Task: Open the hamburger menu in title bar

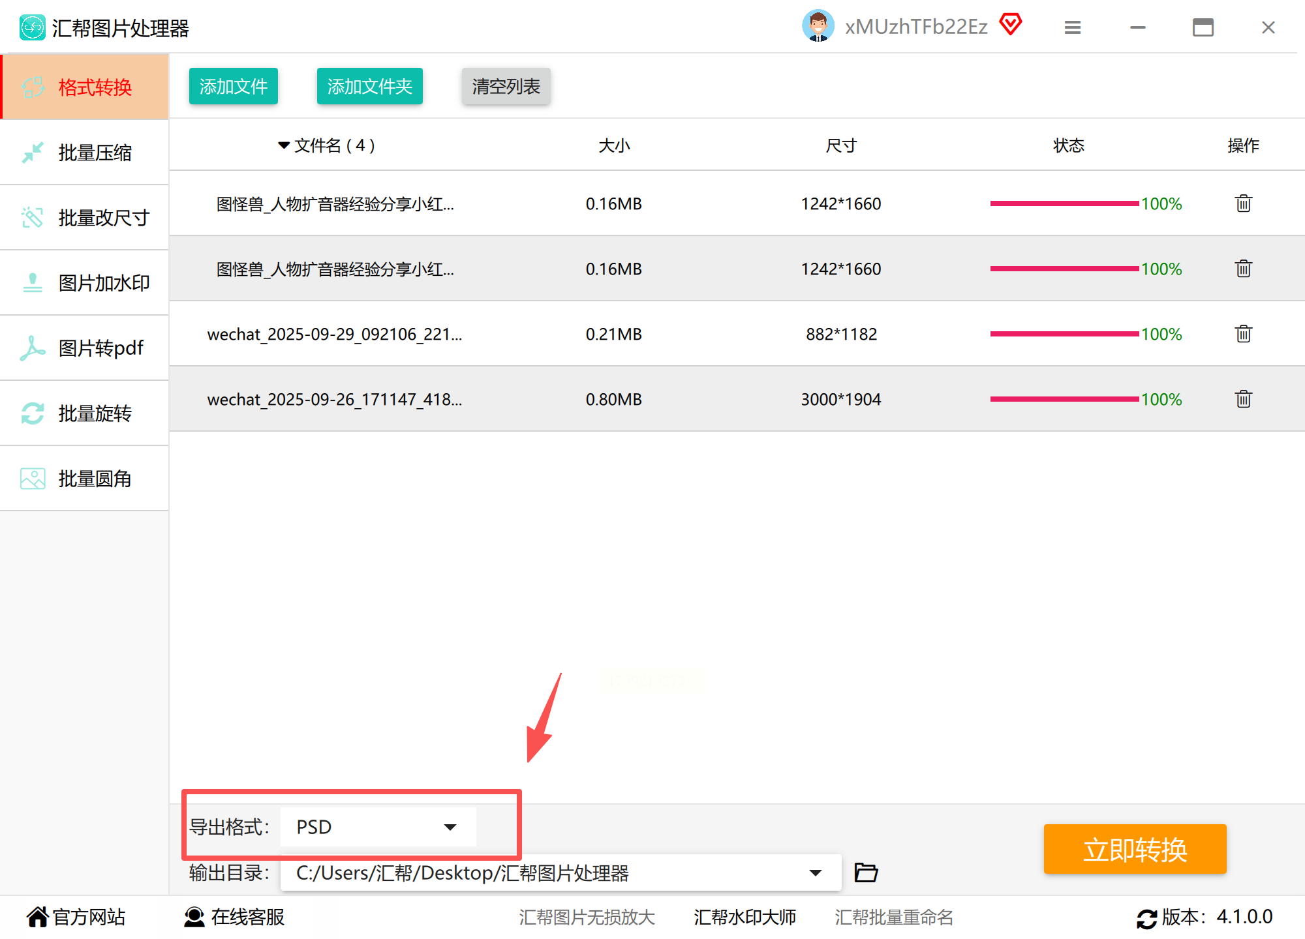Action: pyautogui.click(x=1072, y=27)
